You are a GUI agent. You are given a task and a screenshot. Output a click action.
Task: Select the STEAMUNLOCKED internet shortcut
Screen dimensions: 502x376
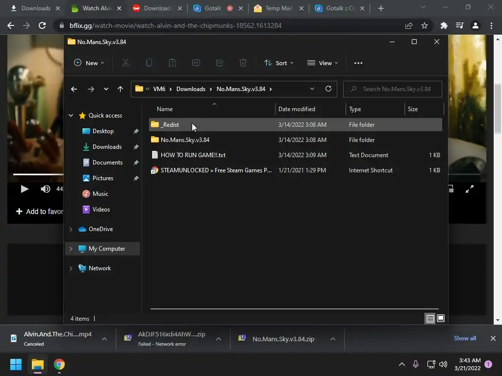(x=296, y=170)
